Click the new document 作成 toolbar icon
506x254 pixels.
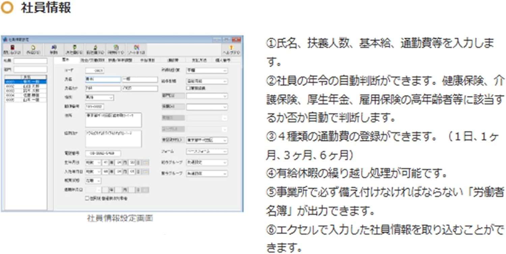pyautogui.click(x=33, y=50)
